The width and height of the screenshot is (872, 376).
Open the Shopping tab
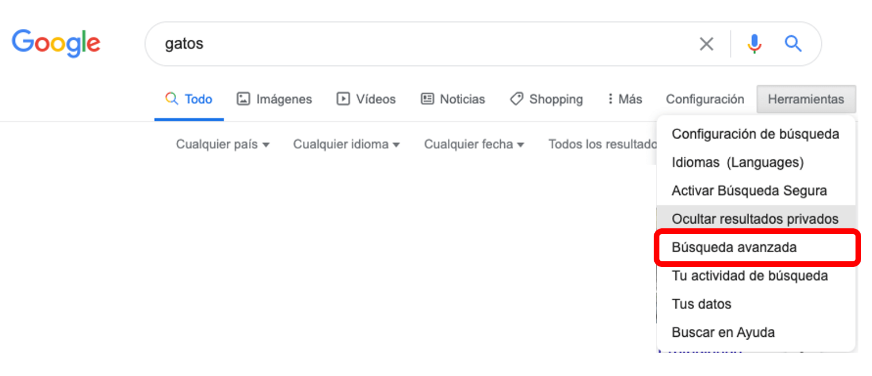546,99
